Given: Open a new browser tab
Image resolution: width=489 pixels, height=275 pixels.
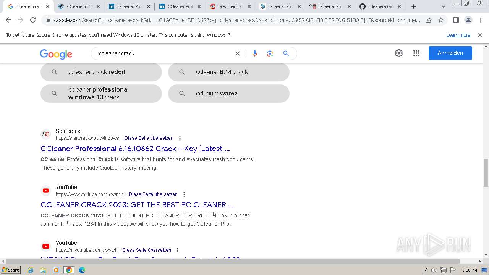Looking at the screenshot, I should [x=413, y=6].
